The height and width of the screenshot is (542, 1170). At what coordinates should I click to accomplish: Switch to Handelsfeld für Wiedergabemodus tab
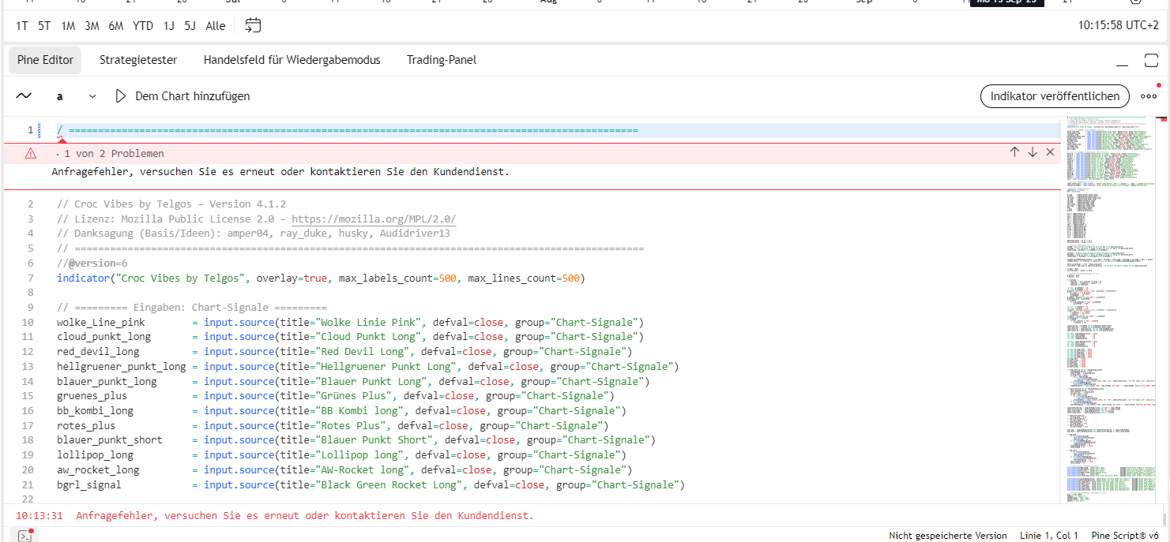tap(292, 60)
